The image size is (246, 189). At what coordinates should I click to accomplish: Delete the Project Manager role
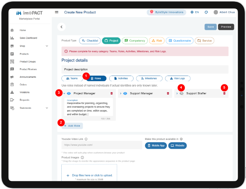point(111,93)
